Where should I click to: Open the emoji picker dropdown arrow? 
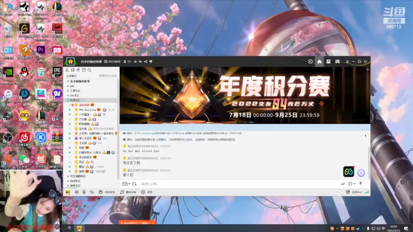pyautogui.click(x=130, y=184)
